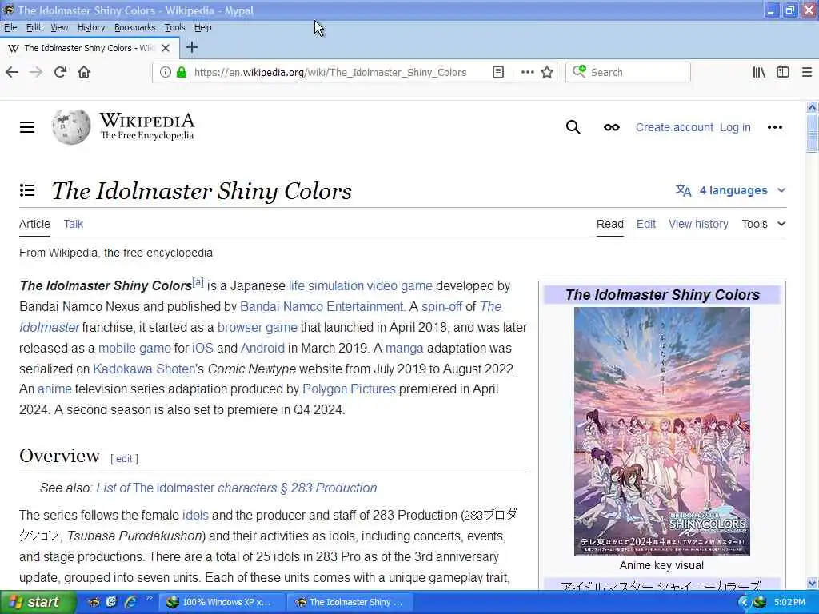The height and width of the screenshot is (614, 819).
Task: Toggle the table of contents list icon
Action: click(x=27, y=190)
